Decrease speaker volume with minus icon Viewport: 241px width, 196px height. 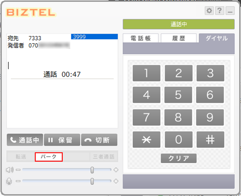[18, 170]
